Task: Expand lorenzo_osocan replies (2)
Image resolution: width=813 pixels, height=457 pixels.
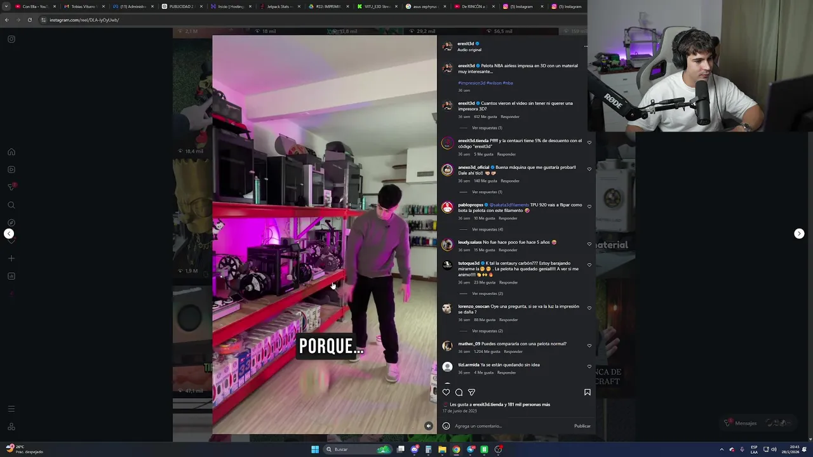Action: (487, 331)
